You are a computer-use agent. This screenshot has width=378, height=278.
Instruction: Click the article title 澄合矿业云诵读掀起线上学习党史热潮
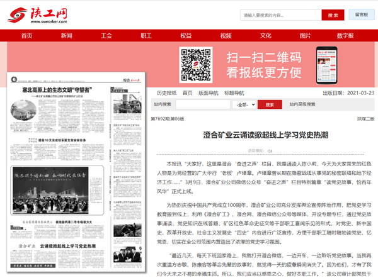coord(265,135)
